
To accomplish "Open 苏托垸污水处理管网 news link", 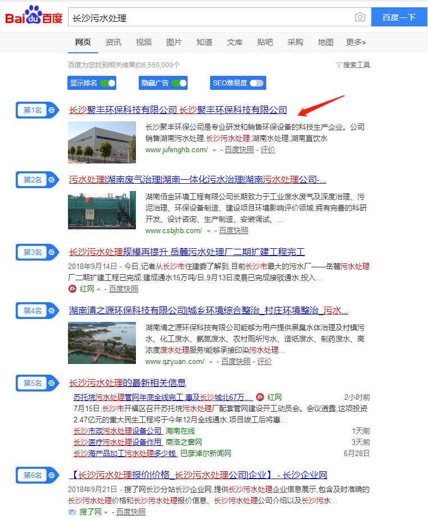I will [163, 397].
